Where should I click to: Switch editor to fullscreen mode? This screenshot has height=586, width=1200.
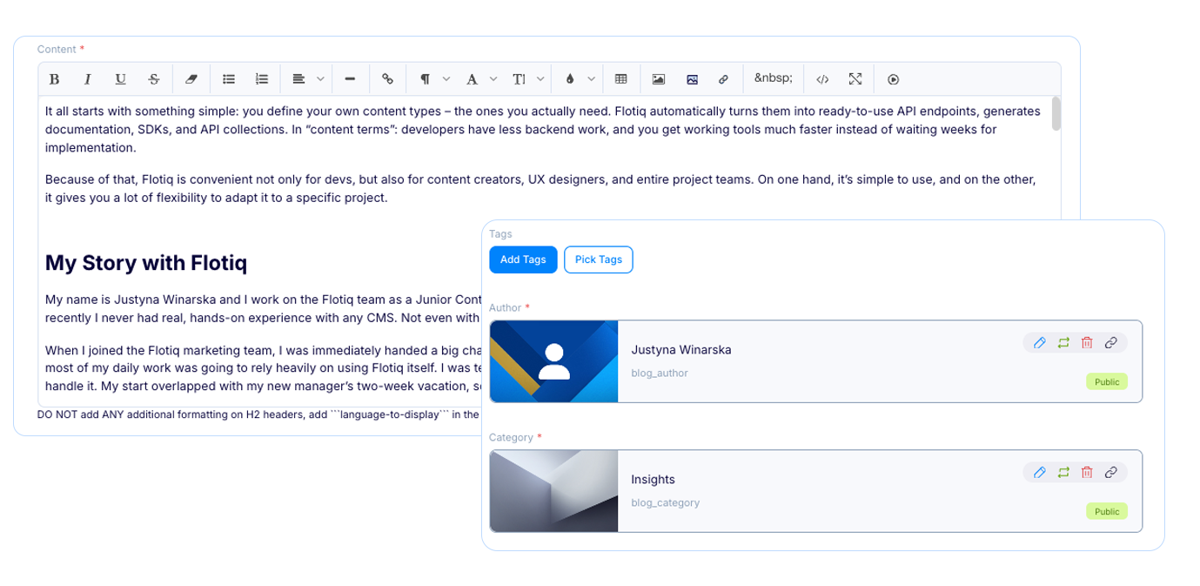click(x=855, y=79)
